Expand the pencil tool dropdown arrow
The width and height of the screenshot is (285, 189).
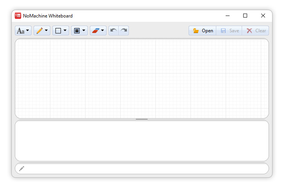point(46,31)
